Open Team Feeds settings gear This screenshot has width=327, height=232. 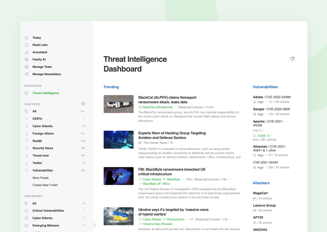click(x=83, y=104)
